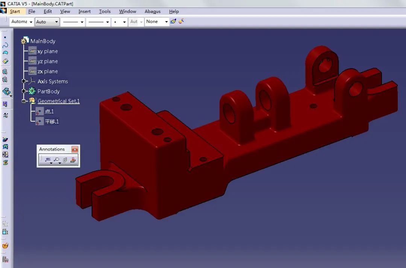
Task: Click the upper teal solid body icon
Action: click(5, 72)
